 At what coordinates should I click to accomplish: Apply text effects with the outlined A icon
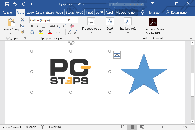click(x=32, y=32)
